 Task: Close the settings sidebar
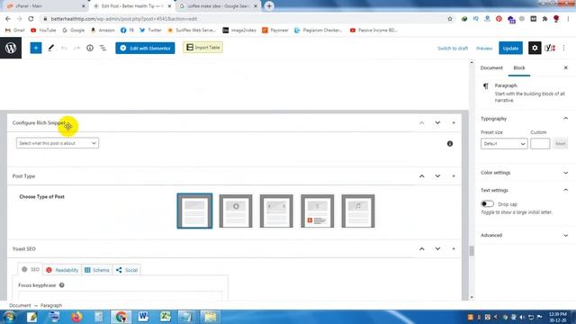pos(566,68)
